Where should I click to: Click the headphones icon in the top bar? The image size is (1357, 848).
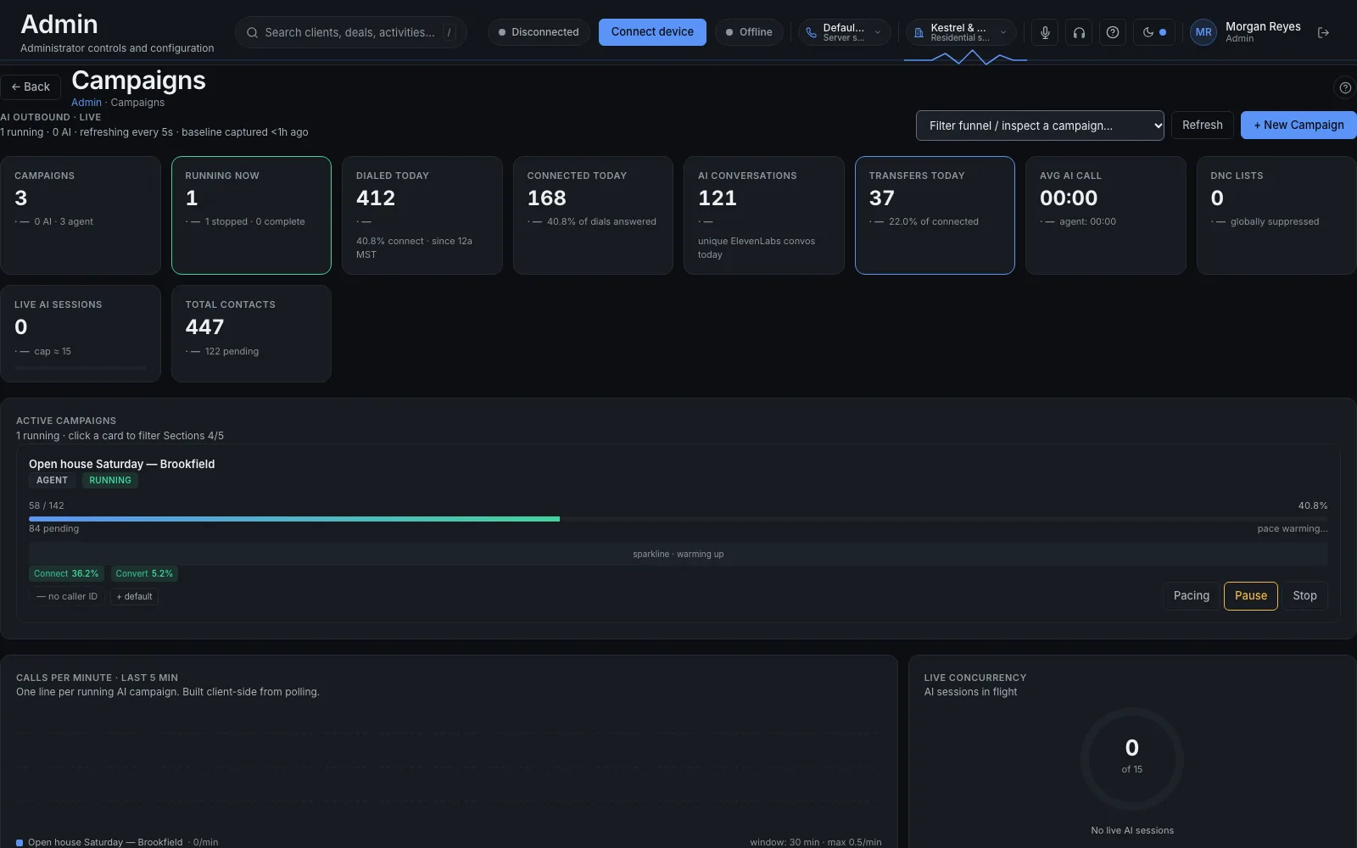1079,32
